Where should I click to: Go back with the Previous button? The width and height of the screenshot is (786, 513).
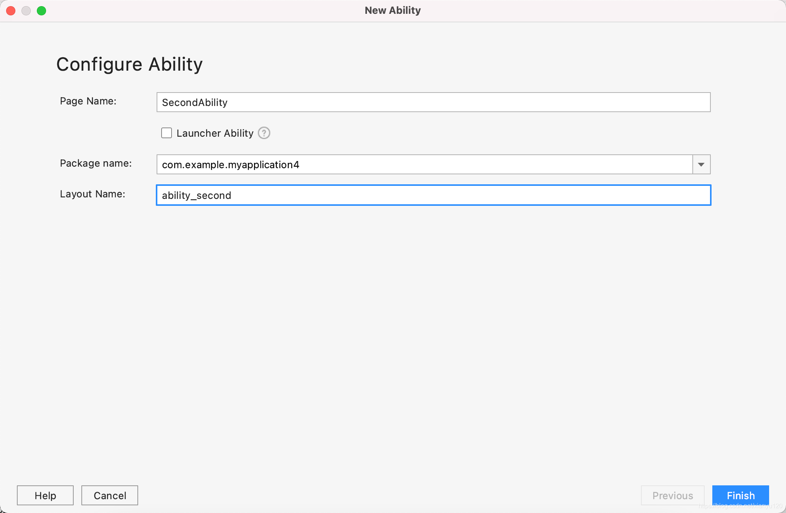click(x=672, y=495)
